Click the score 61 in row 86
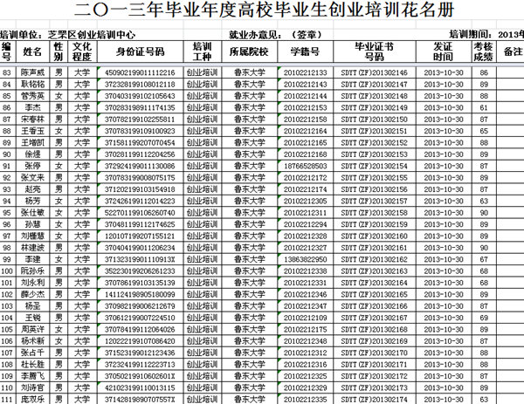The height and width of the screenshot is (404, 524). pyautogui.click(x=484, y=107)
